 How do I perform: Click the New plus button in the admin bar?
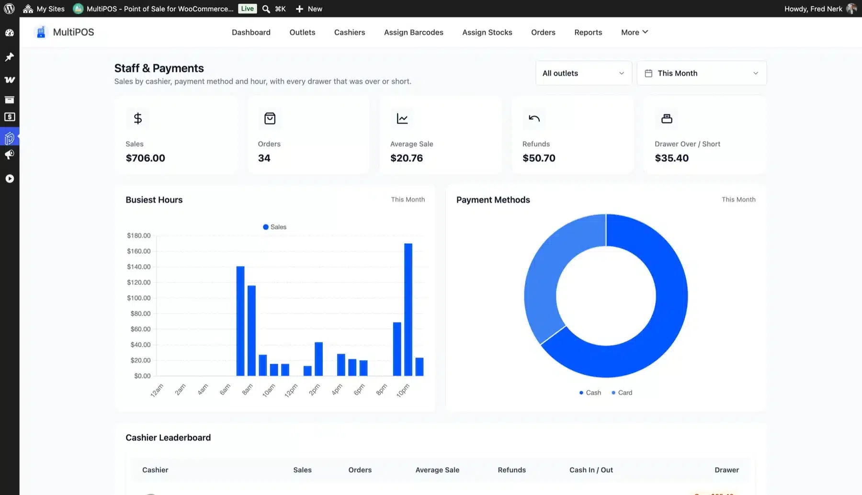point(309,9)
